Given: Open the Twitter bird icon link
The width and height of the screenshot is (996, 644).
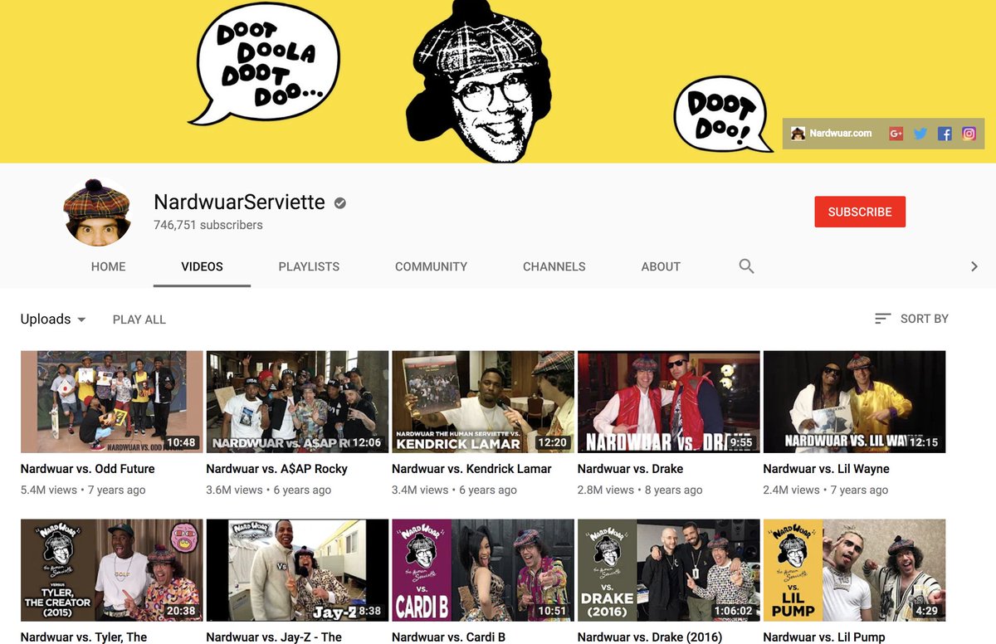Looking at the screenshot, I should [x=920, y=133].
